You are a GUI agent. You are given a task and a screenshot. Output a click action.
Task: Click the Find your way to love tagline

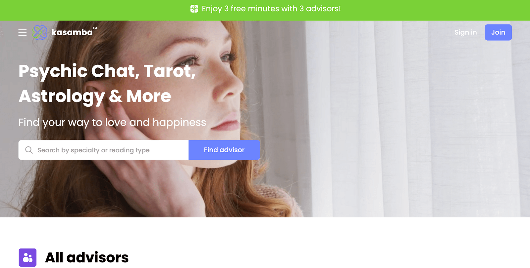pyautogui.click(x=112, y=122)
